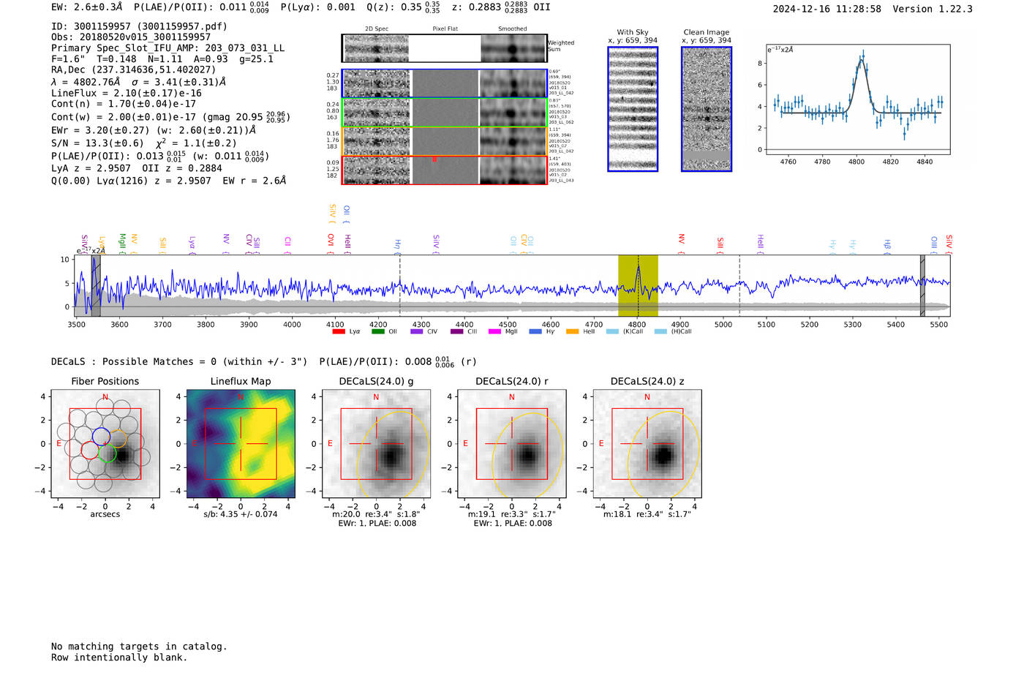Viewport: 1024px width, 697px height.
Task: Open the DECaLS(24.0) z image
Action: click(x=647, y=444)
